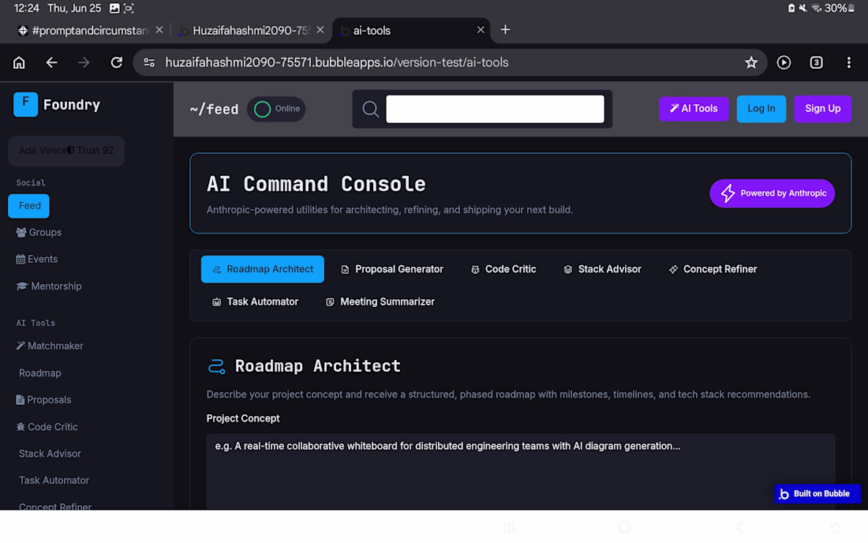The height and width of the screenshot is (543, 868).
Task: Click the browser forward arrow
Action: (x=84, y=62)
